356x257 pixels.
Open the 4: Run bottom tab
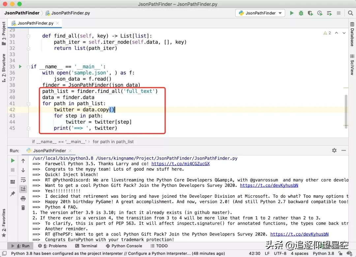tap(20, 246)
